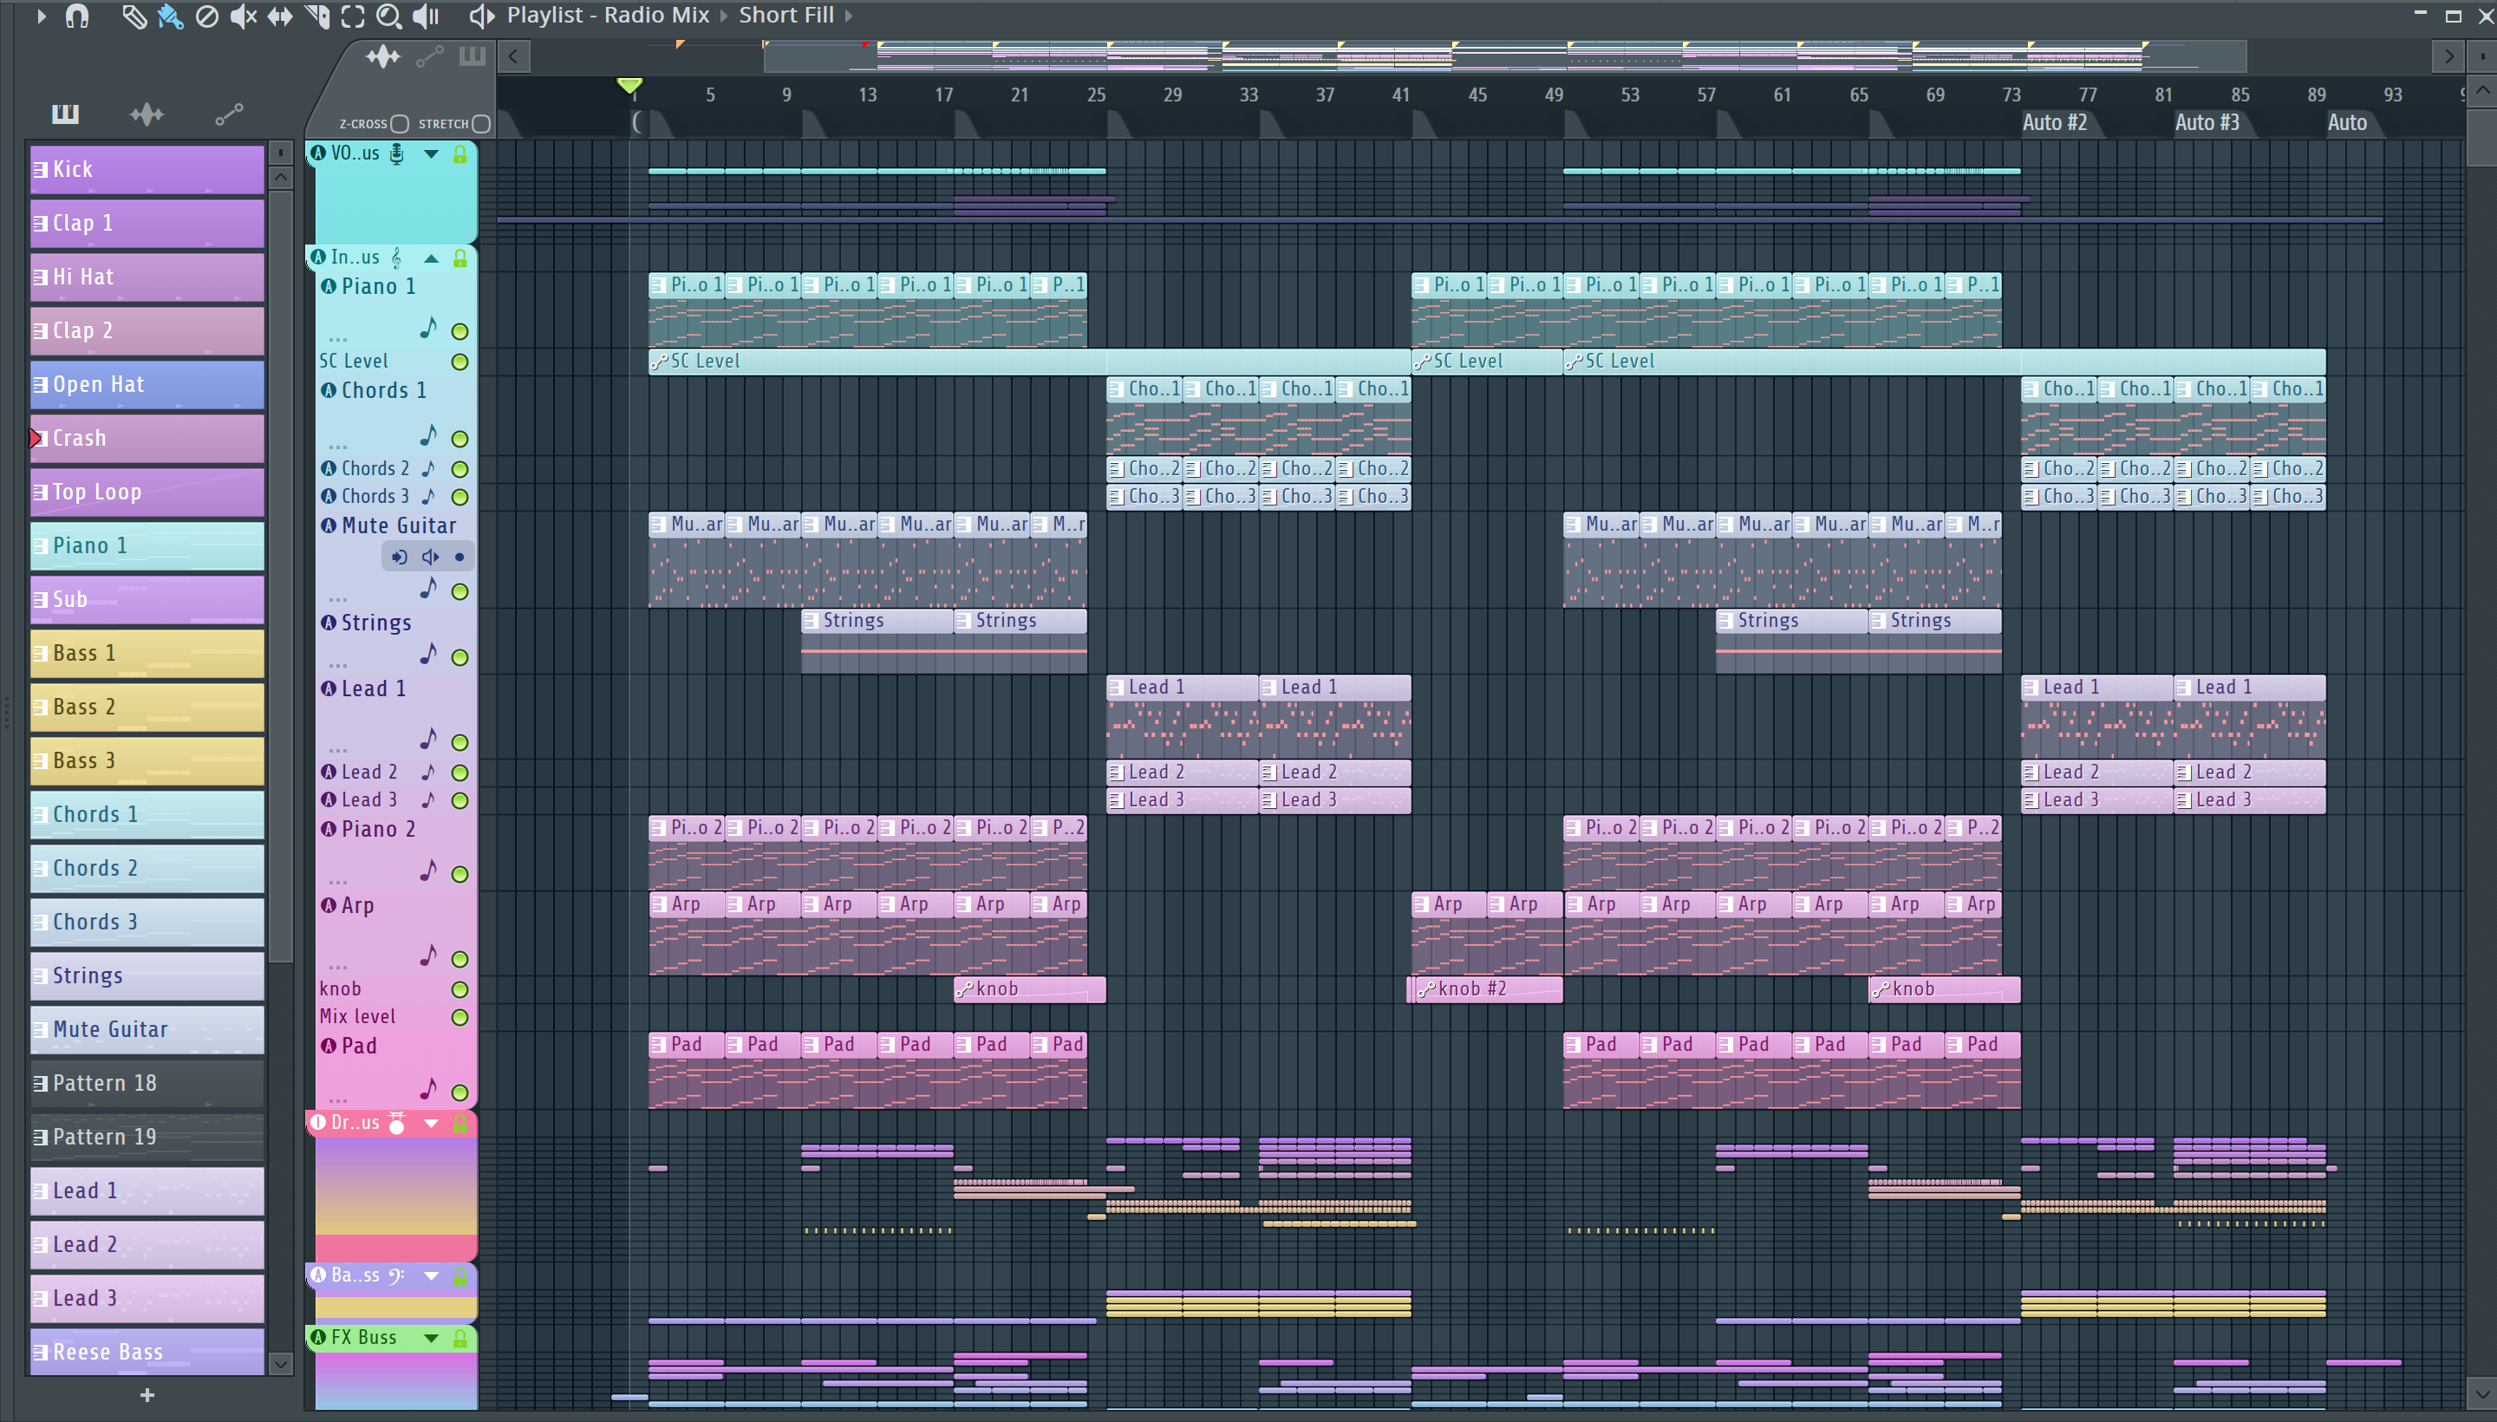The image size is (2497, 1422).
Task: Collapse the Ba..ss bass group
Action: click(x=431, y=1275)
